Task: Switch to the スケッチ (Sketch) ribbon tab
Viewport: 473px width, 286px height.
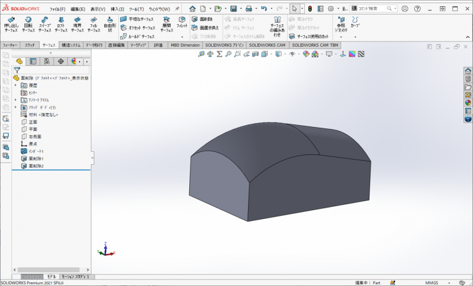Action: (x=30, y=45)
